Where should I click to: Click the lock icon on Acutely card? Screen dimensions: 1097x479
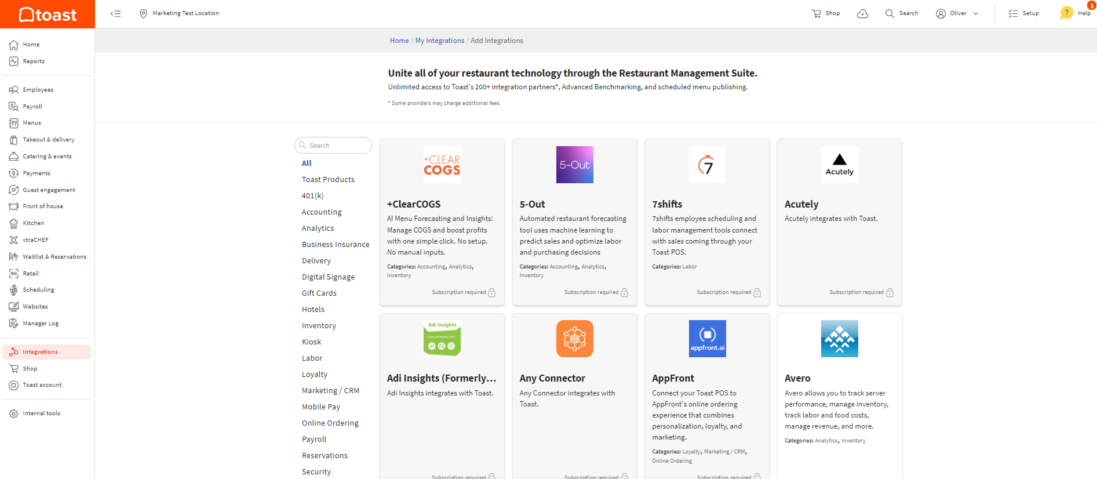click(x=890, y=293)
